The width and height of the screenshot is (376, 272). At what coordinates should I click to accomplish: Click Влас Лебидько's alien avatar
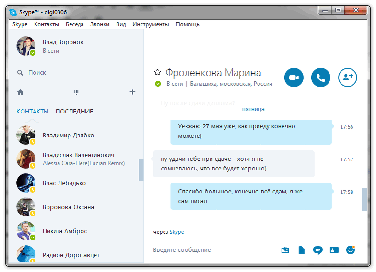tap(26, 183)
